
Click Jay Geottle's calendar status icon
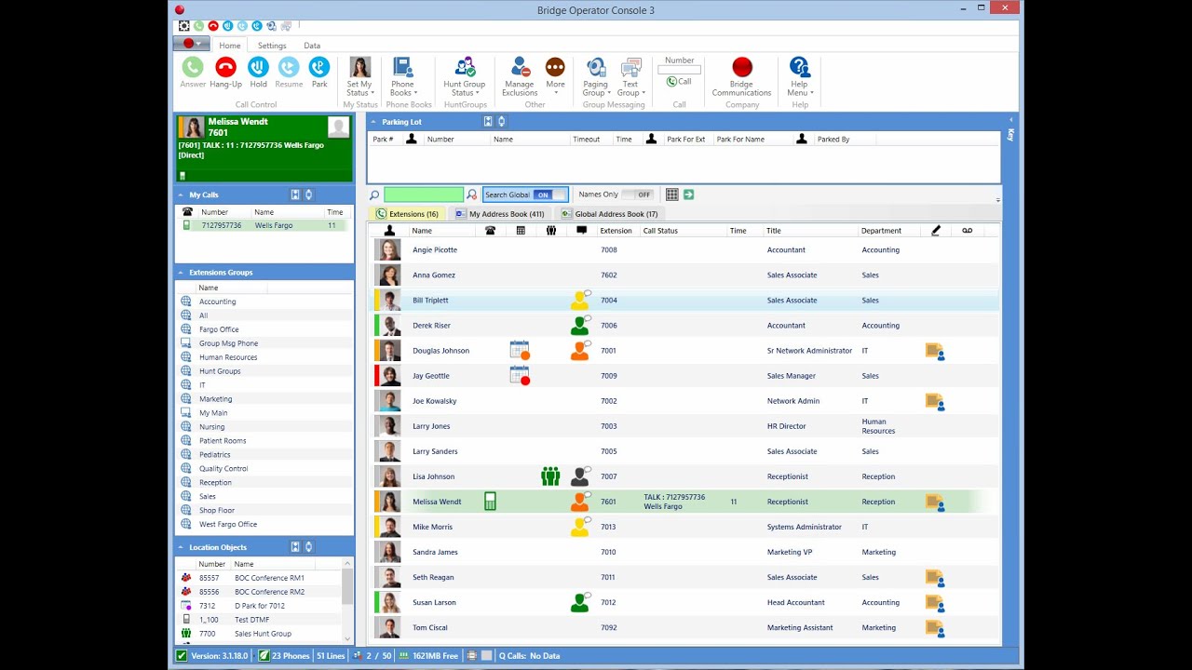[x=520, y=376]
